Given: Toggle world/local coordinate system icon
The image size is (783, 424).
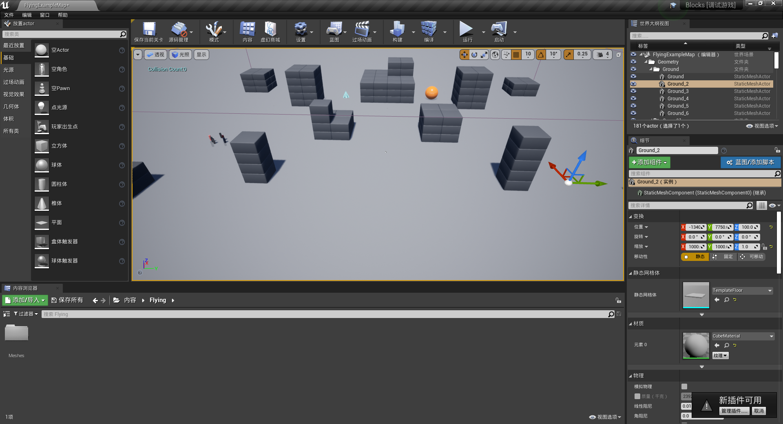Looking at the screenshot, I should pyautogui.click(x=495, y=55).
